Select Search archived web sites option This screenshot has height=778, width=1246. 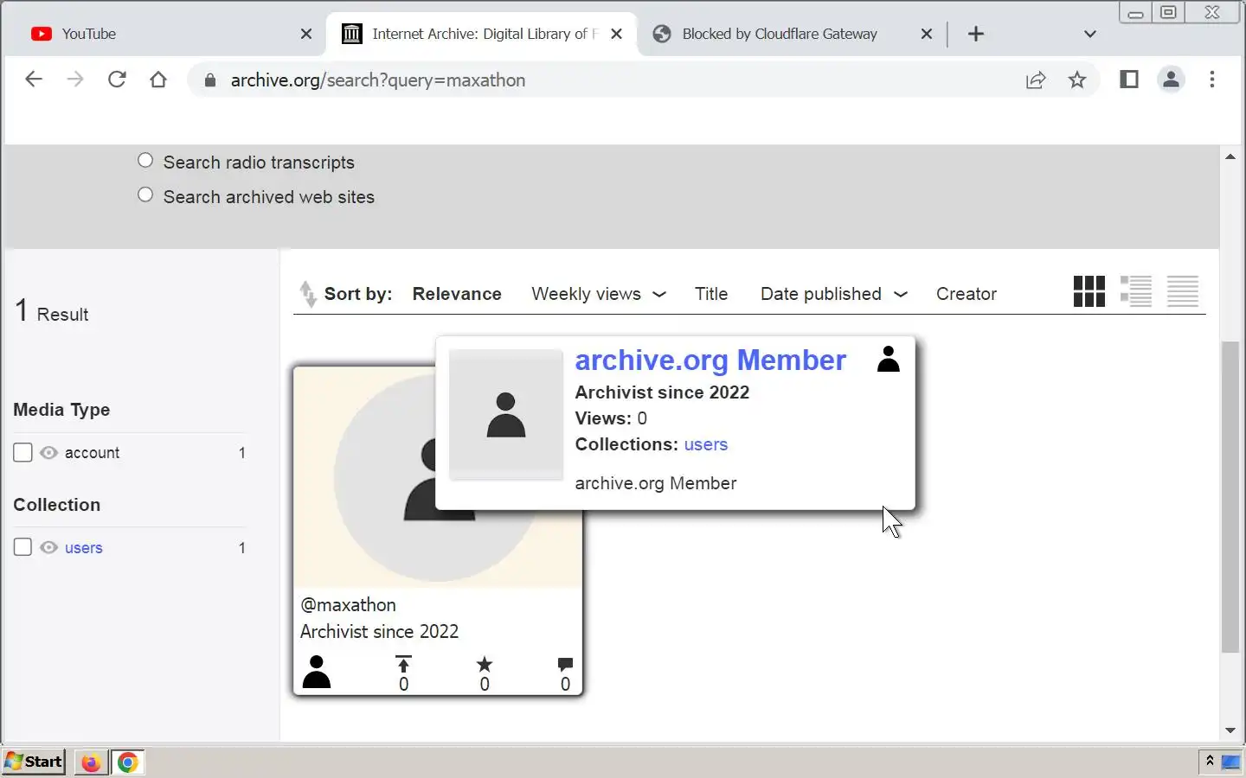point(145,195)
